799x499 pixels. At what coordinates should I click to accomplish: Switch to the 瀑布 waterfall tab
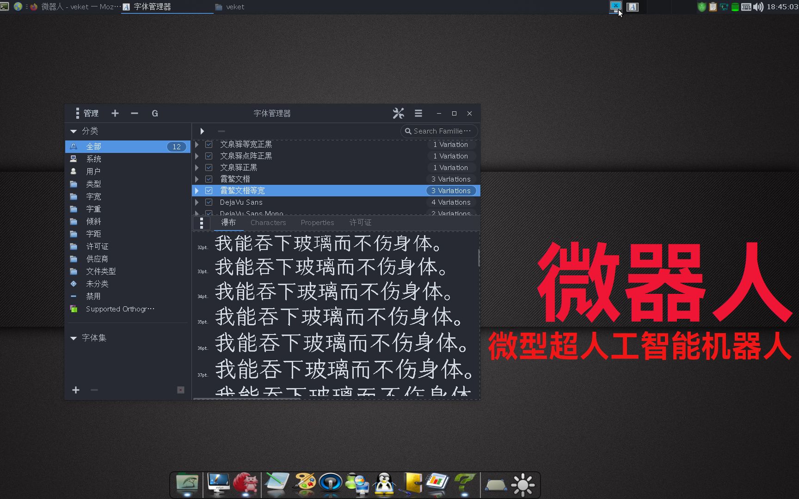[228, 223]
